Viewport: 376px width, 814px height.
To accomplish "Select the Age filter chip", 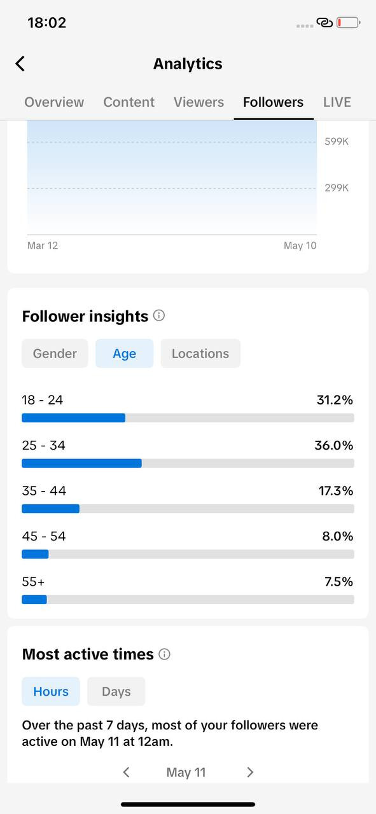I will 124,354.
